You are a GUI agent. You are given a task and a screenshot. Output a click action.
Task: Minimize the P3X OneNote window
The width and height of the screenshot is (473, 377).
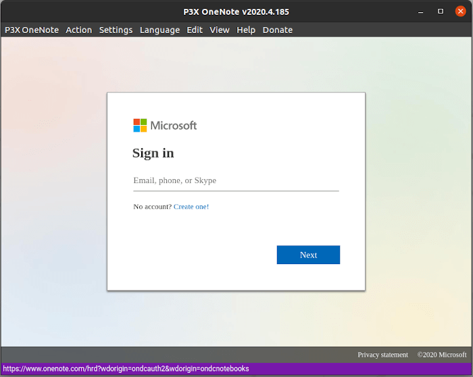pyautogui.click(x=420, y=11)
